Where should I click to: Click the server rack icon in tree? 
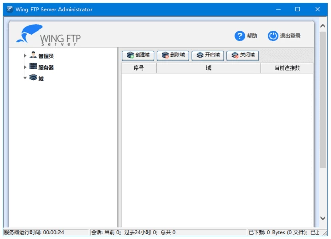tap(33, 67)
